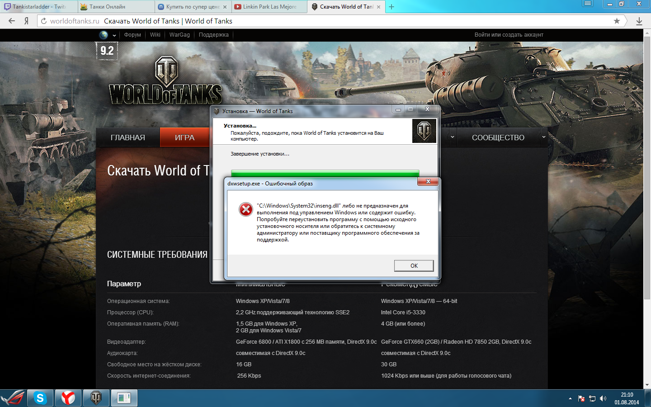Close the Скачать World of Tanks tab

click(x=378, y=7)
